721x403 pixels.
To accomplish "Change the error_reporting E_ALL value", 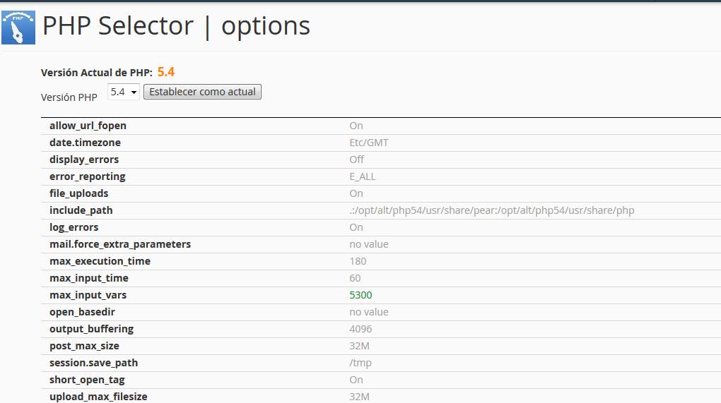I will pos(362,176).
